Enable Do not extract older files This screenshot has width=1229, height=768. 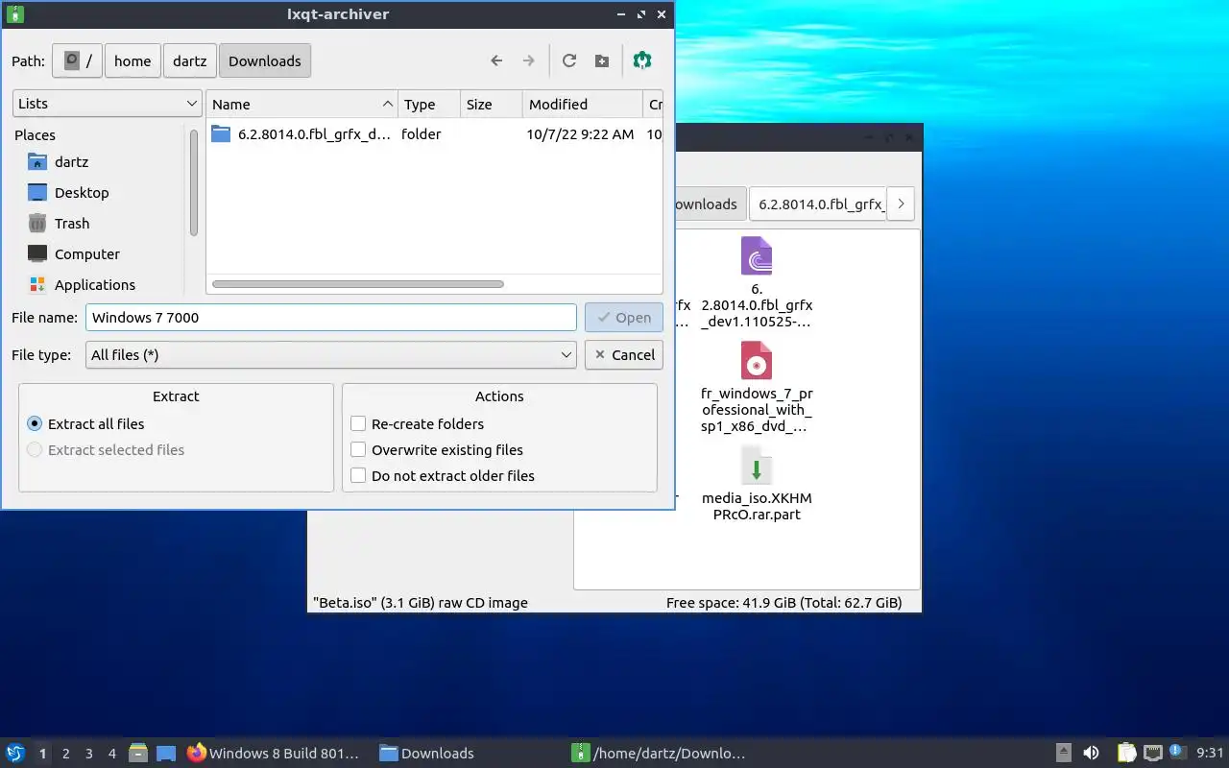click(x=443, y=475)
